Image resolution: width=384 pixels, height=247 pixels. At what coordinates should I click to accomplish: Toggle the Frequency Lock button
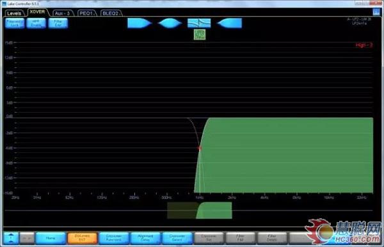point(15,23)
